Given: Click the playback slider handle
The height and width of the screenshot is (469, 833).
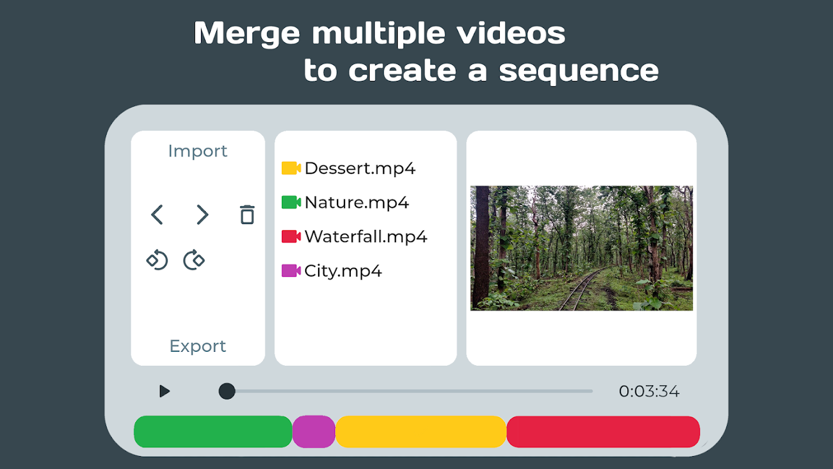Looking at the screenshot, I should 227,391.
